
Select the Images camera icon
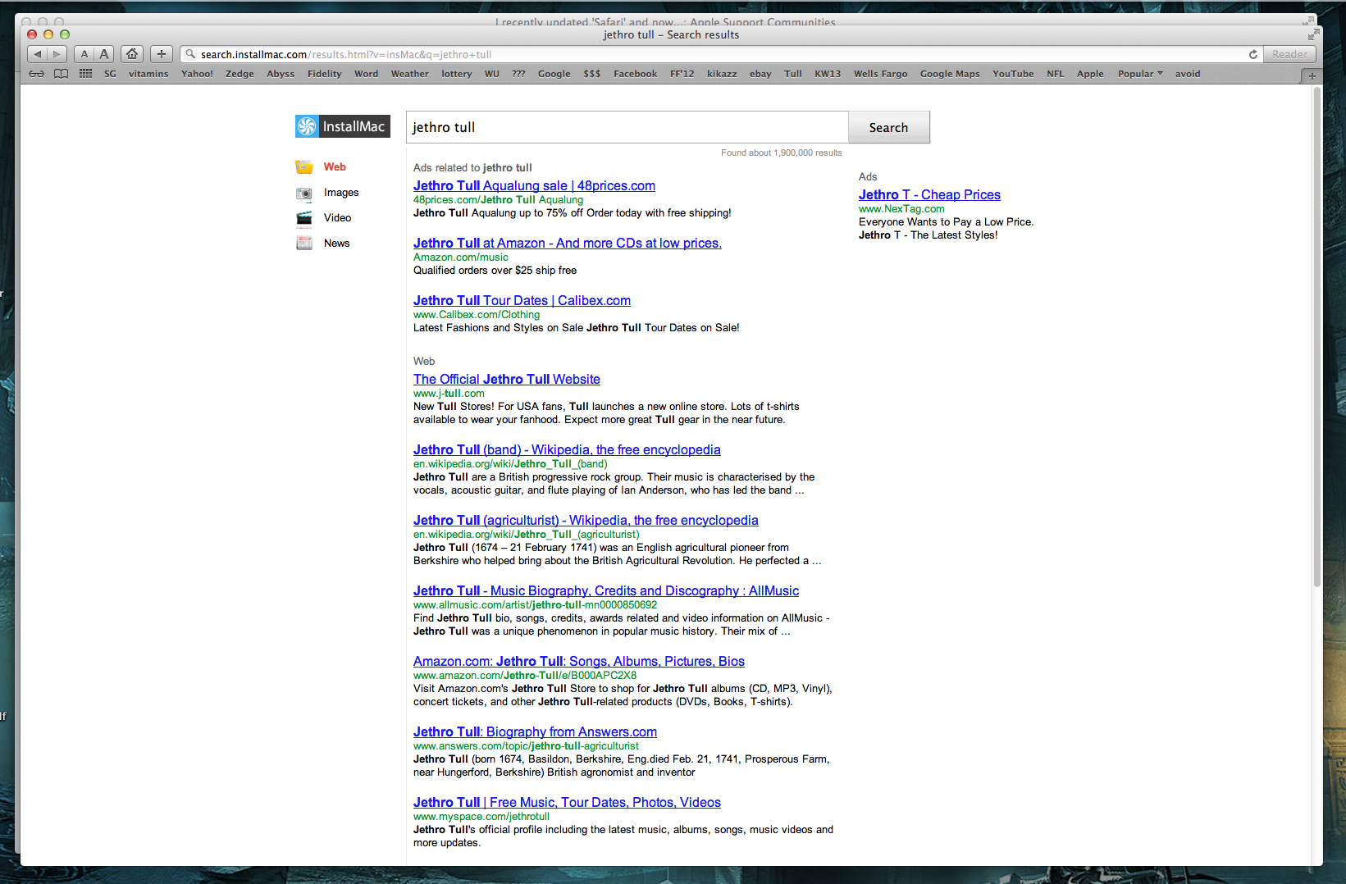[304, 193]
